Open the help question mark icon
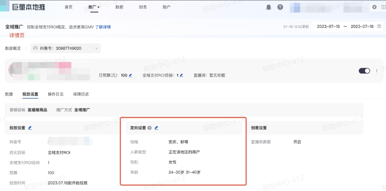Screen dimensions: 386x191 (x=280, y=7)
